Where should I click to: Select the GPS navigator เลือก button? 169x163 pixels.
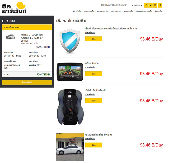click(x=93, y=74)
